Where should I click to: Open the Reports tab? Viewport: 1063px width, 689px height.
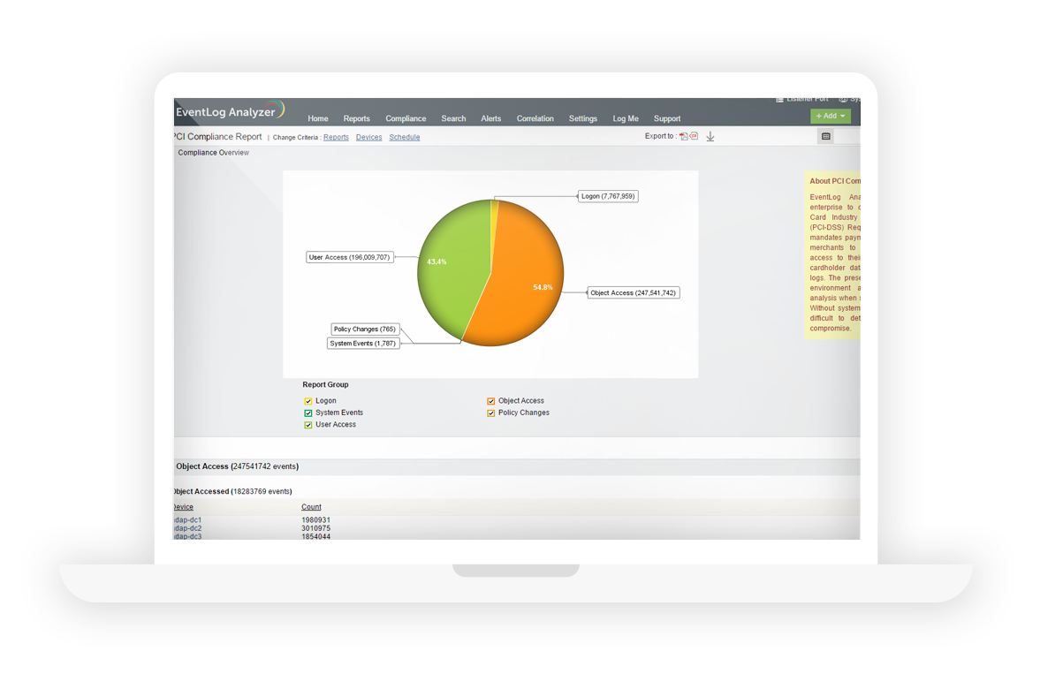click(356, 118)
